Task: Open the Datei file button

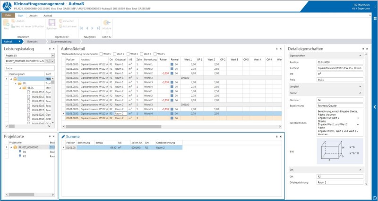Action: [9, 16]
